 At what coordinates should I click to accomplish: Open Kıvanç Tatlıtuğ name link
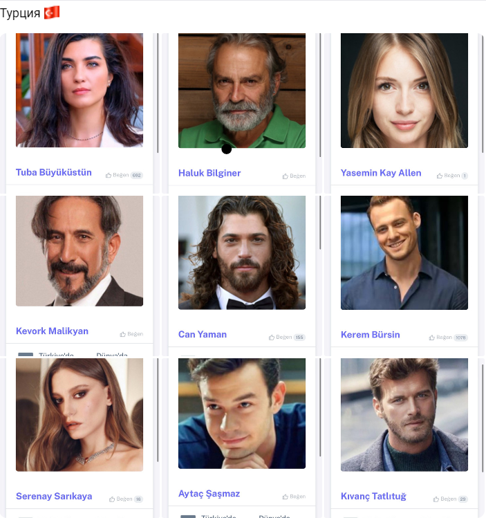(373, 496)
